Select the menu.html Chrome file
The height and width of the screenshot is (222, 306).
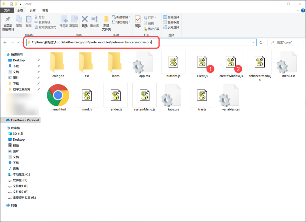coord(58,97)
